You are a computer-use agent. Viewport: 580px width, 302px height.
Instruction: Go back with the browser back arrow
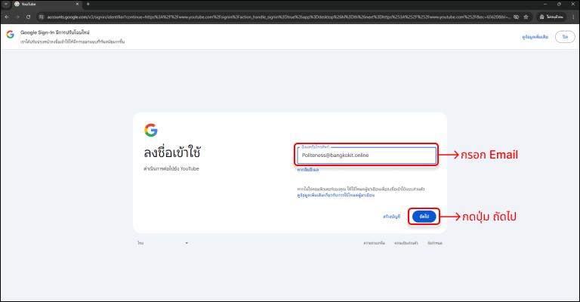tap(7, 17)
